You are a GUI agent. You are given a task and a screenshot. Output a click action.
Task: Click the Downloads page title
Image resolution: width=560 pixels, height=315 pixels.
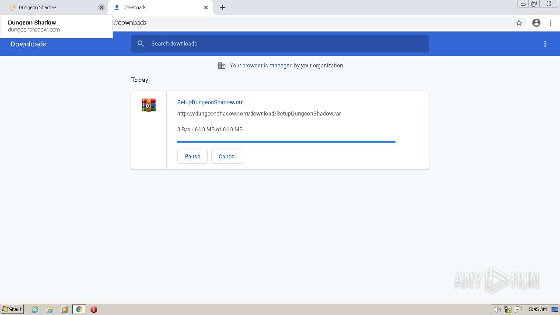[28, 44]
